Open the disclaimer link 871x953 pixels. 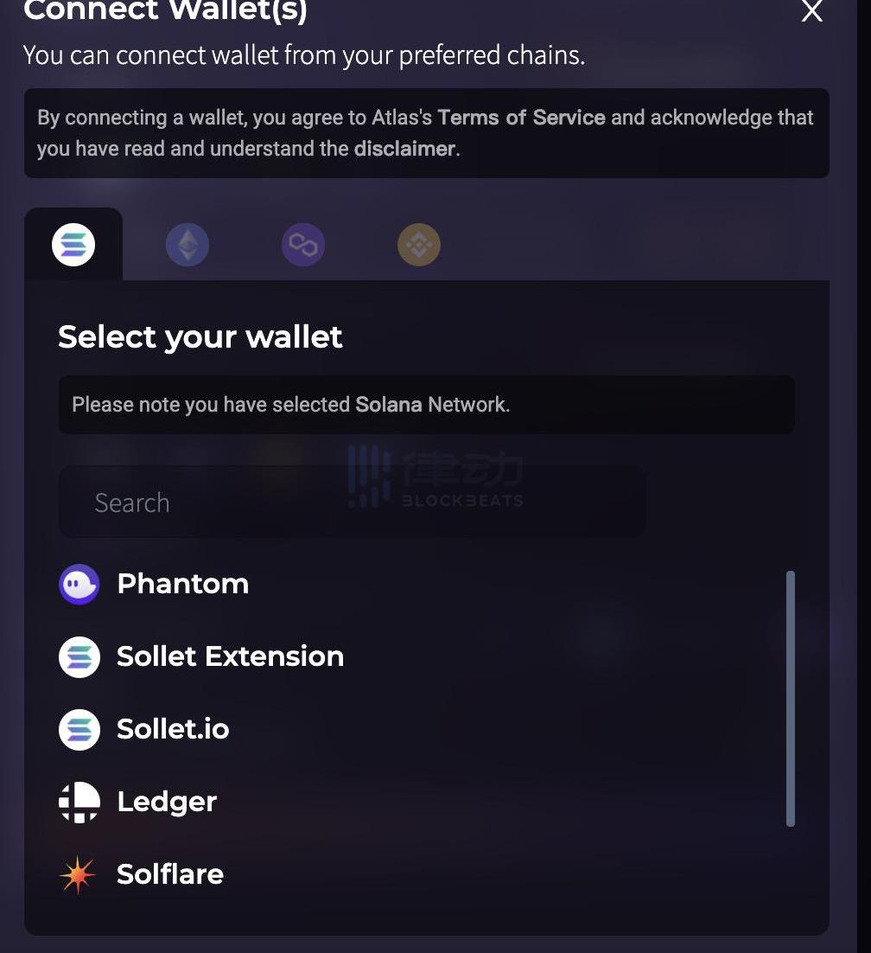[404, 149]
